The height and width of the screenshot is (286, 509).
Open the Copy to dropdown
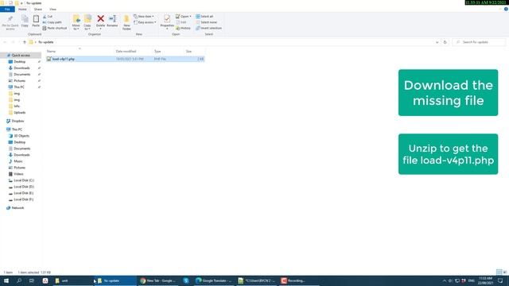[x=87, y=22]
